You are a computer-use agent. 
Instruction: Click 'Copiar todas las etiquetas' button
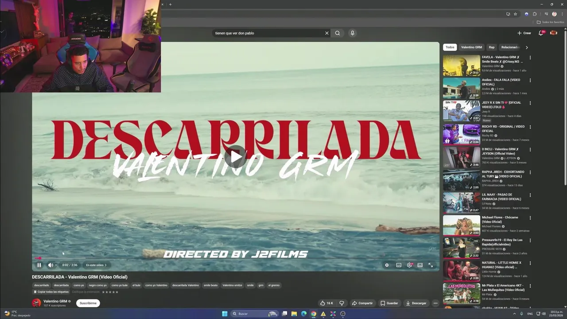pyautogui.click(x=51, y=292)
